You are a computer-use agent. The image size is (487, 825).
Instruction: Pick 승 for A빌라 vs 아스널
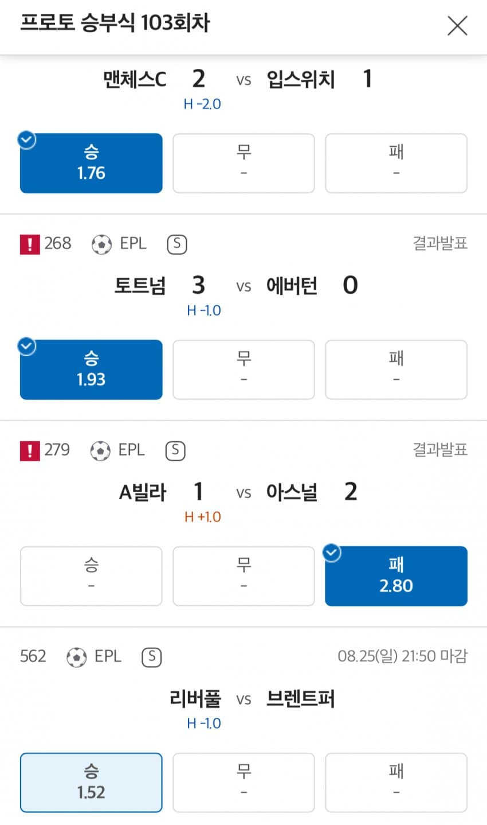pos(91,576)
